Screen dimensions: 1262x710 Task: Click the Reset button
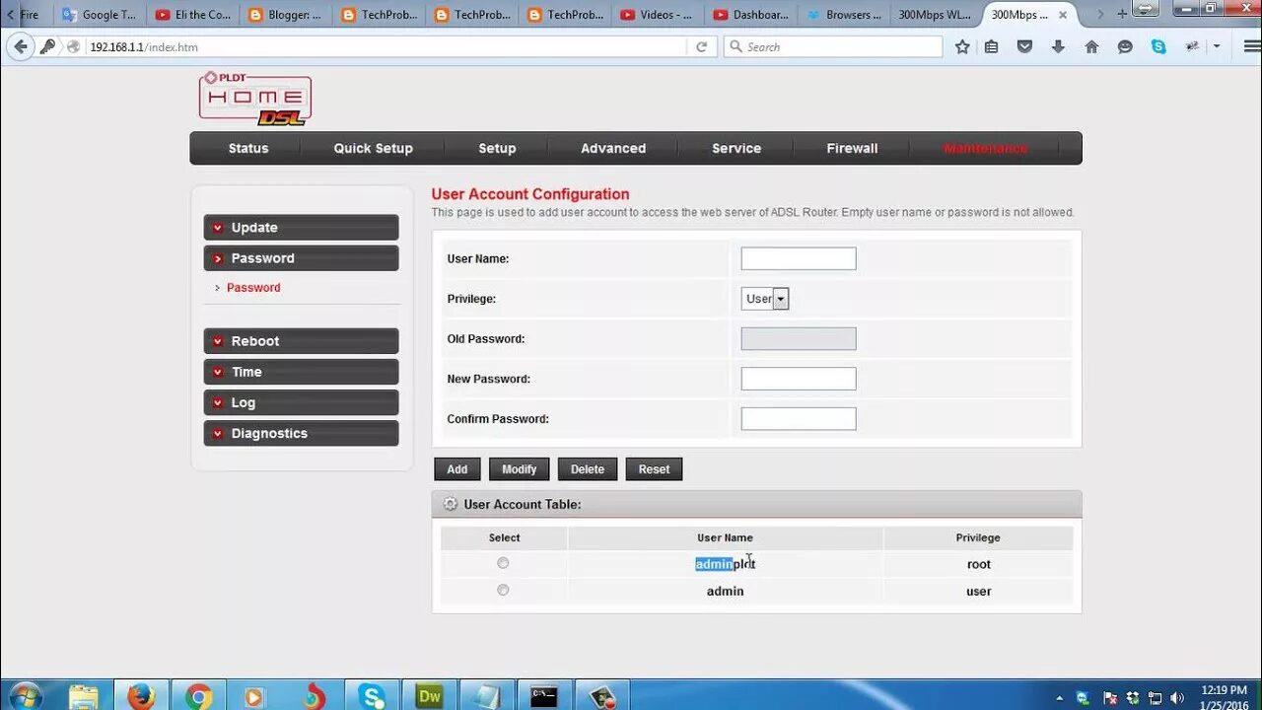654,469
